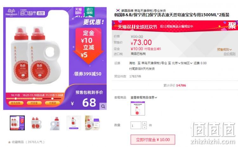Decrease quantity with the down arrow
Viewport: 238px width, 147px height.
tap(144, 127)
